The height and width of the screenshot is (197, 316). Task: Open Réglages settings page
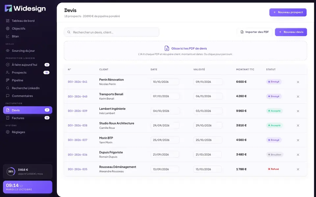28,132
